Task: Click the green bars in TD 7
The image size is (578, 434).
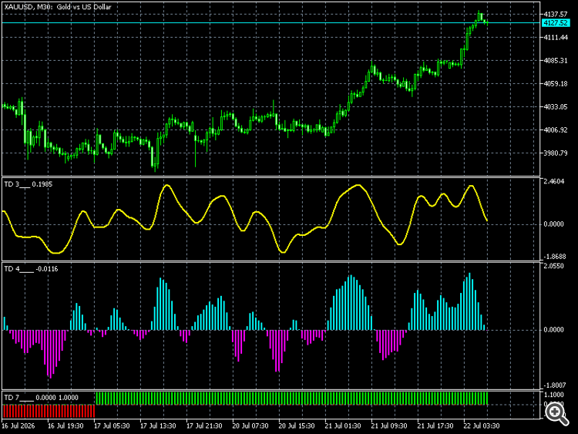Action: click(x=291, y=399)
